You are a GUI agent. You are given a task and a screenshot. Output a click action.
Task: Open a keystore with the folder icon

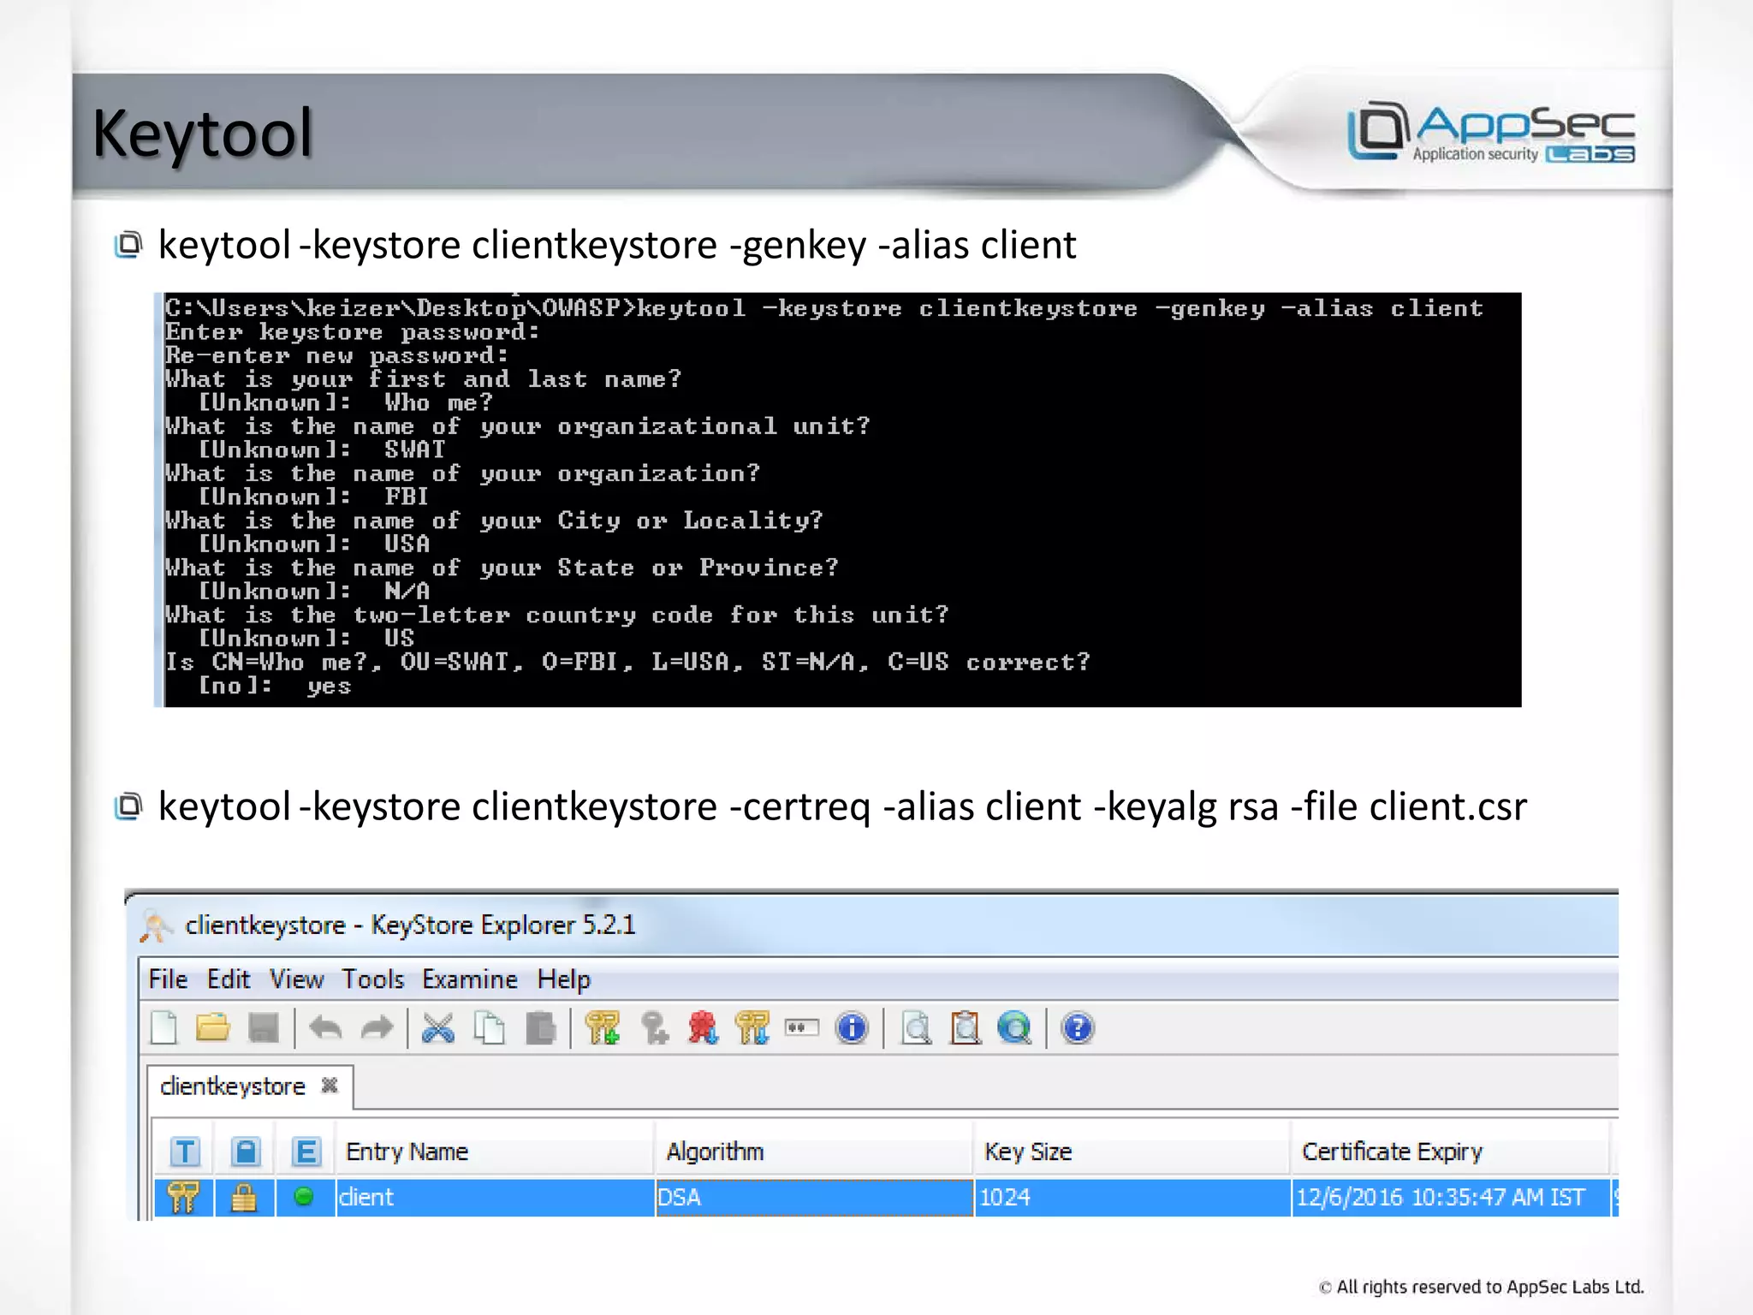pos(213,1027)
